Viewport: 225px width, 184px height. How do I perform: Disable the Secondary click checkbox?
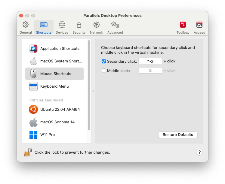pyautogui.click(x=104, y=61)
